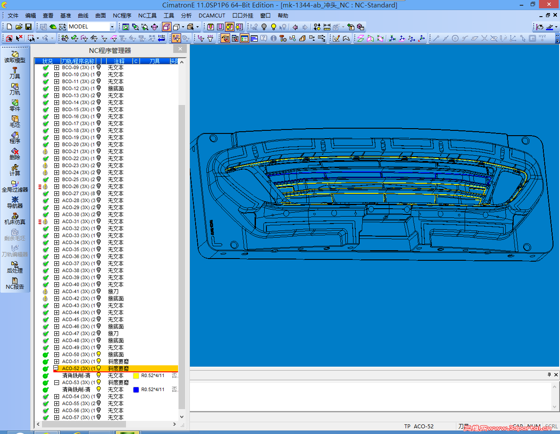Go back with the left purple arrow icon
Screen dimensions: 560x434
[295, 27]
